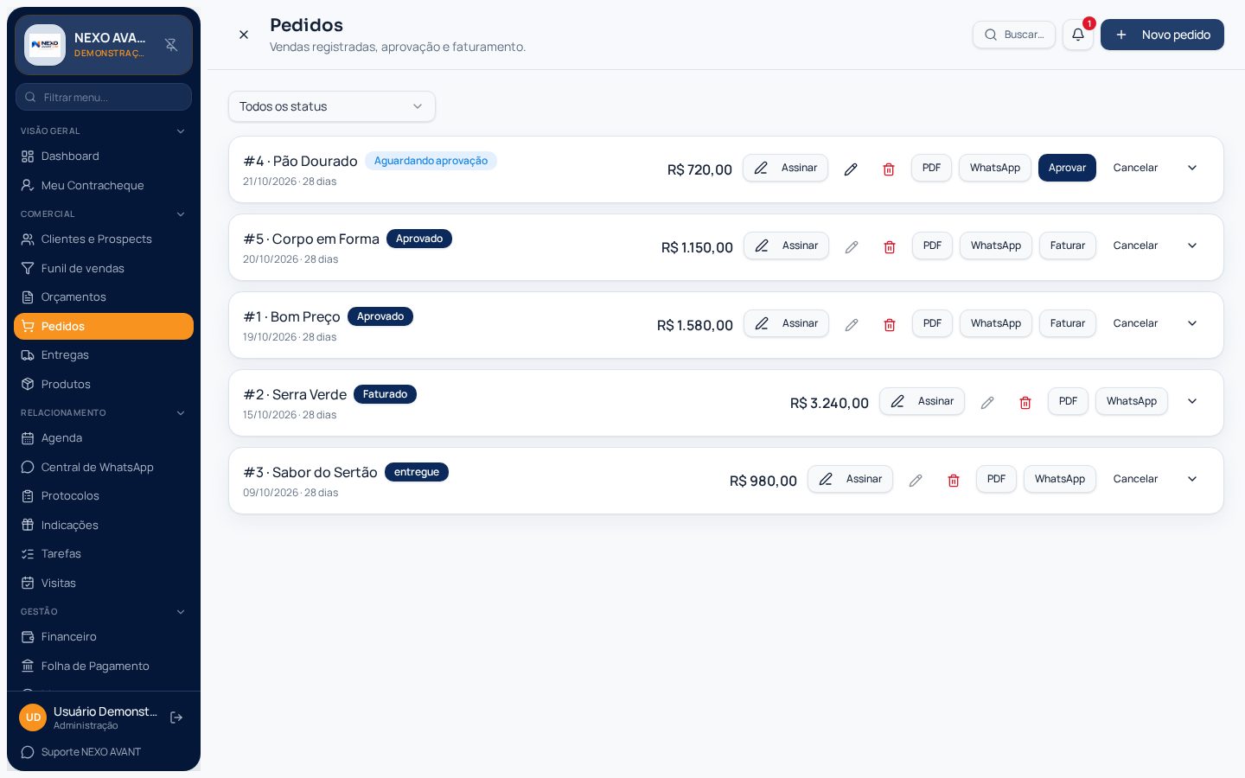1245x778 pixels.
Task: Open the Todos os status filter dropdown
Action: pos(332,106)
